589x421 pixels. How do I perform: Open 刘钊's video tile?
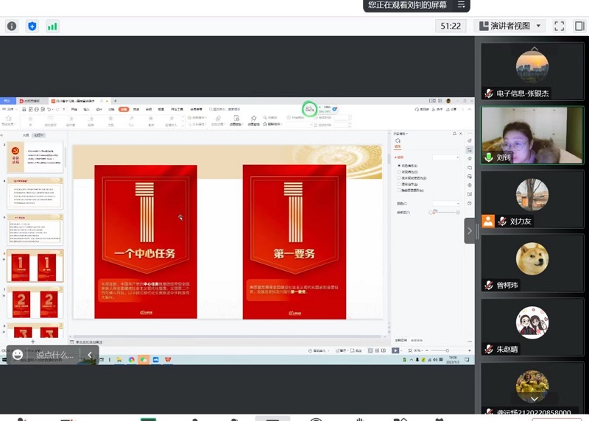click(x=532, y=135)
